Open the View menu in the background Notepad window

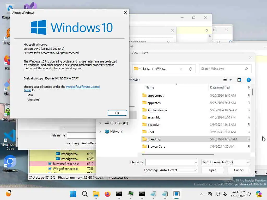(135, 53)
